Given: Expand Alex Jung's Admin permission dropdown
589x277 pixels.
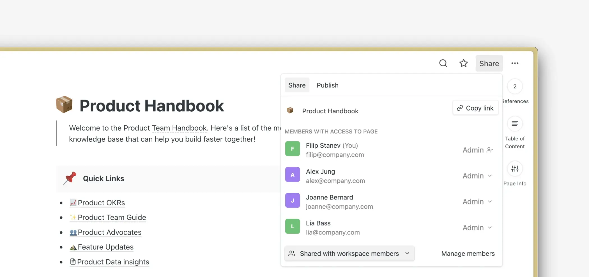Looking at the screenshot, I should [490, 176].
